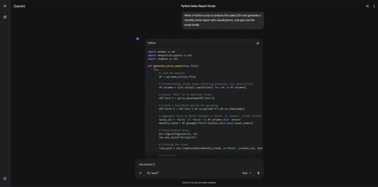The height and width of the screenshot is (187, 378).
Task: Click the '# Plotting the trend' comment
Action: [x=173, y=145]
